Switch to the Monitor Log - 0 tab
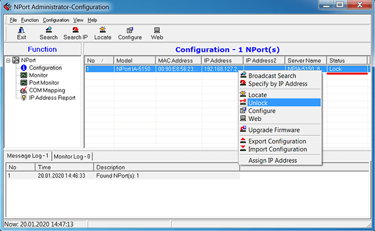The width and height of the screenshot is (375, 231). pyautogui.click(x=72, y=157)
